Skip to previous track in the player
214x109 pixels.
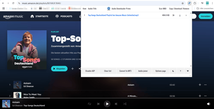(98, 104)
